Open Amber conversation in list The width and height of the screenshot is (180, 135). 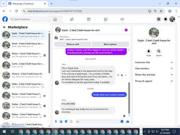(24, 106)
